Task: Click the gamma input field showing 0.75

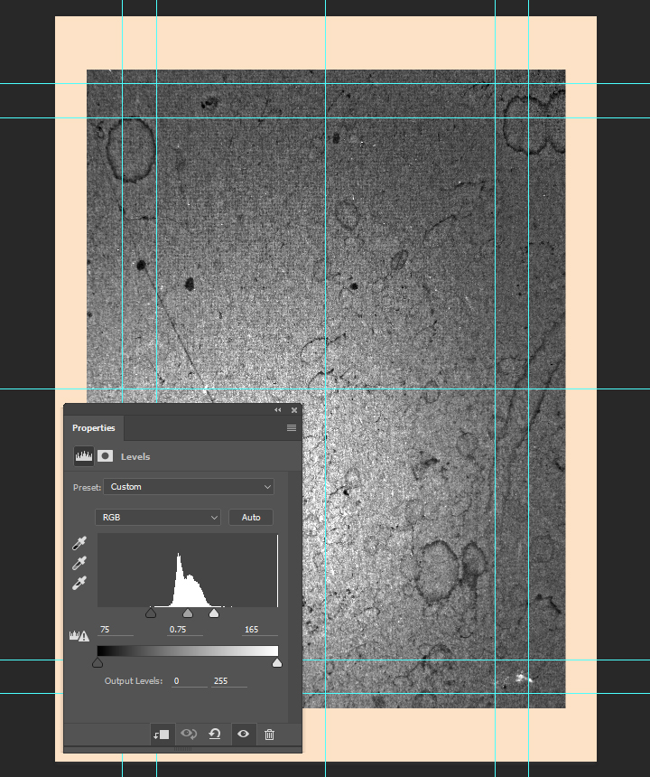Action: [x=185, y=630]
